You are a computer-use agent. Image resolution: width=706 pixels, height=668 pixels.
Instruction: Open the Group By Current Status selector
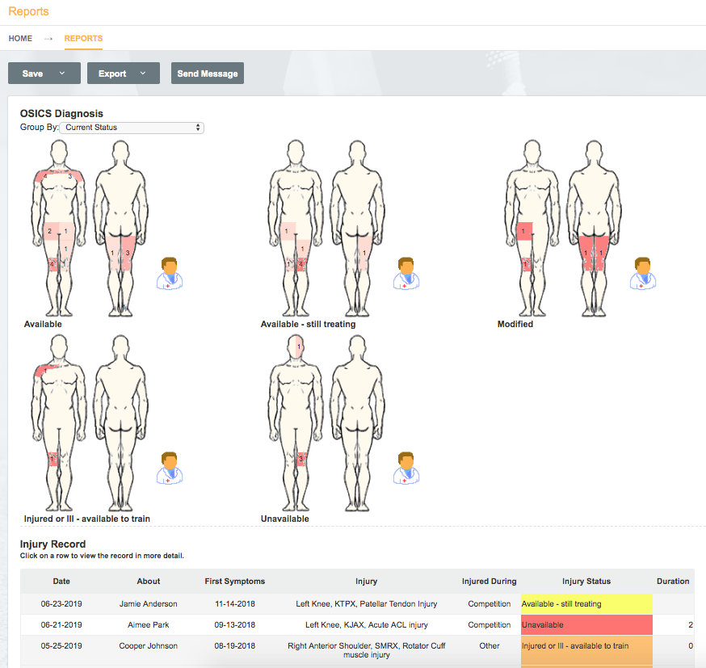(132, 128)
